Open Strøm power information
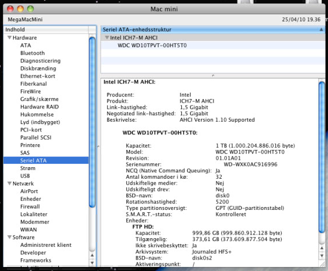 click(x=28, y=168)
